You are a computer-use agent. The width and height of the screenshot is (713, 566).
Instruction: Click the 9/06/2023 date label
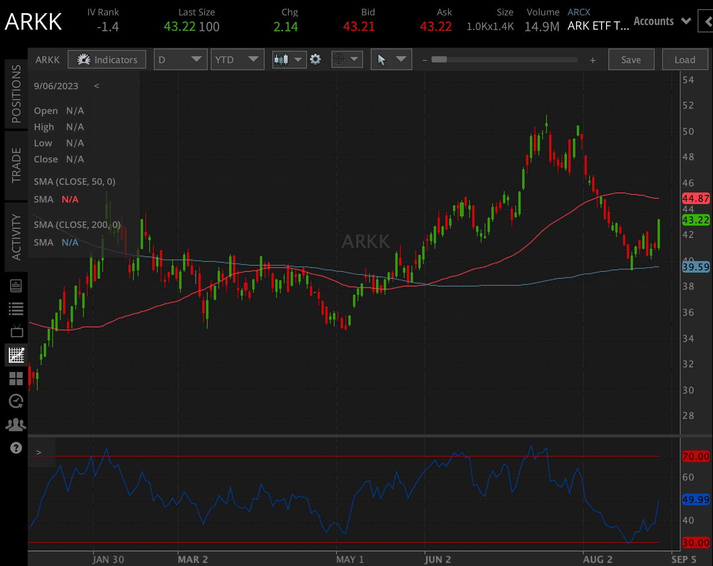pos(56,86)
